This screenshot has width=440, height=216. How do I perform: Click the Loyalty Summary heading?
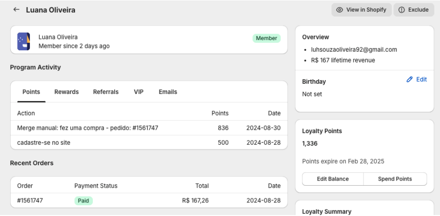pos(327,211)
